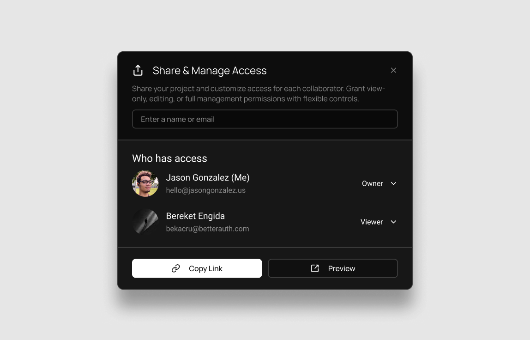The image size is (530, 340).
Task: Click the bekacru@betterauth.com email address
Action: pos(208,229)
